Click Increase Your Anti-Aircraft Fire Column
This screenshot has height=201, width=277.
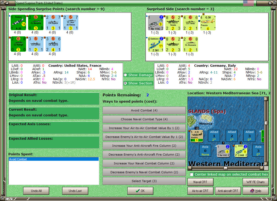(x=144, y=146)
